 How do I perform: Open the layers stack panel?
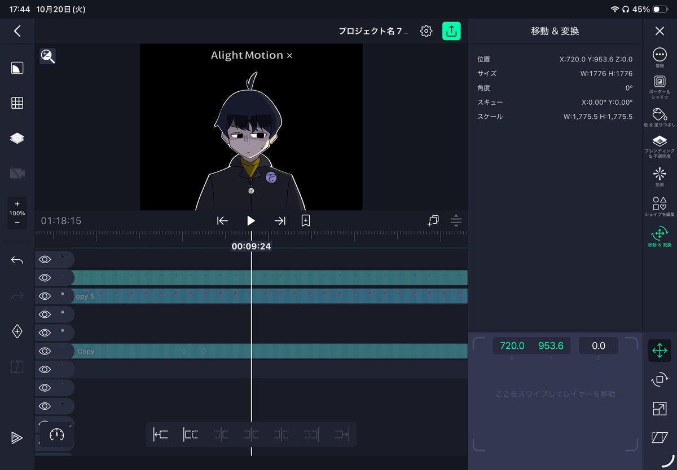click(17, 139)
